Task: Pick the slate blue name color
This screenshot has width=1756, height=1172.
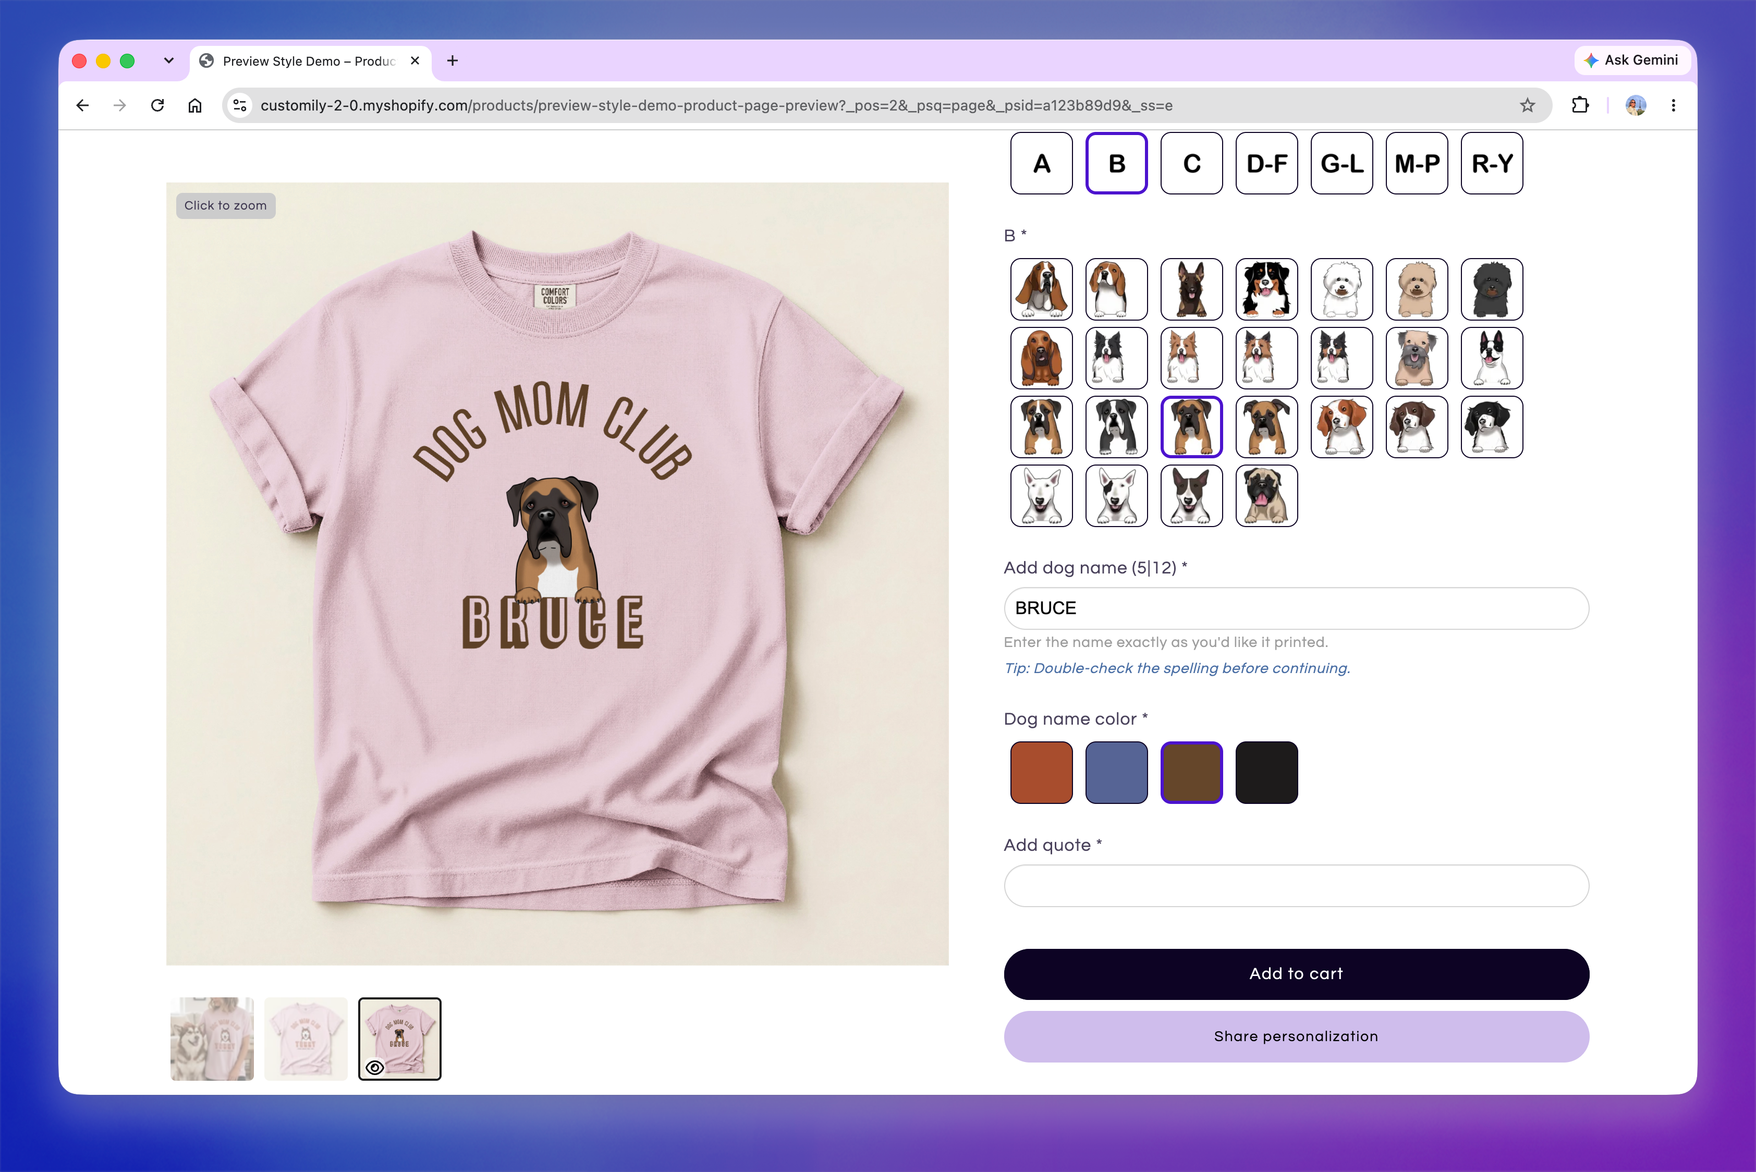Action: click(1116, 772)
